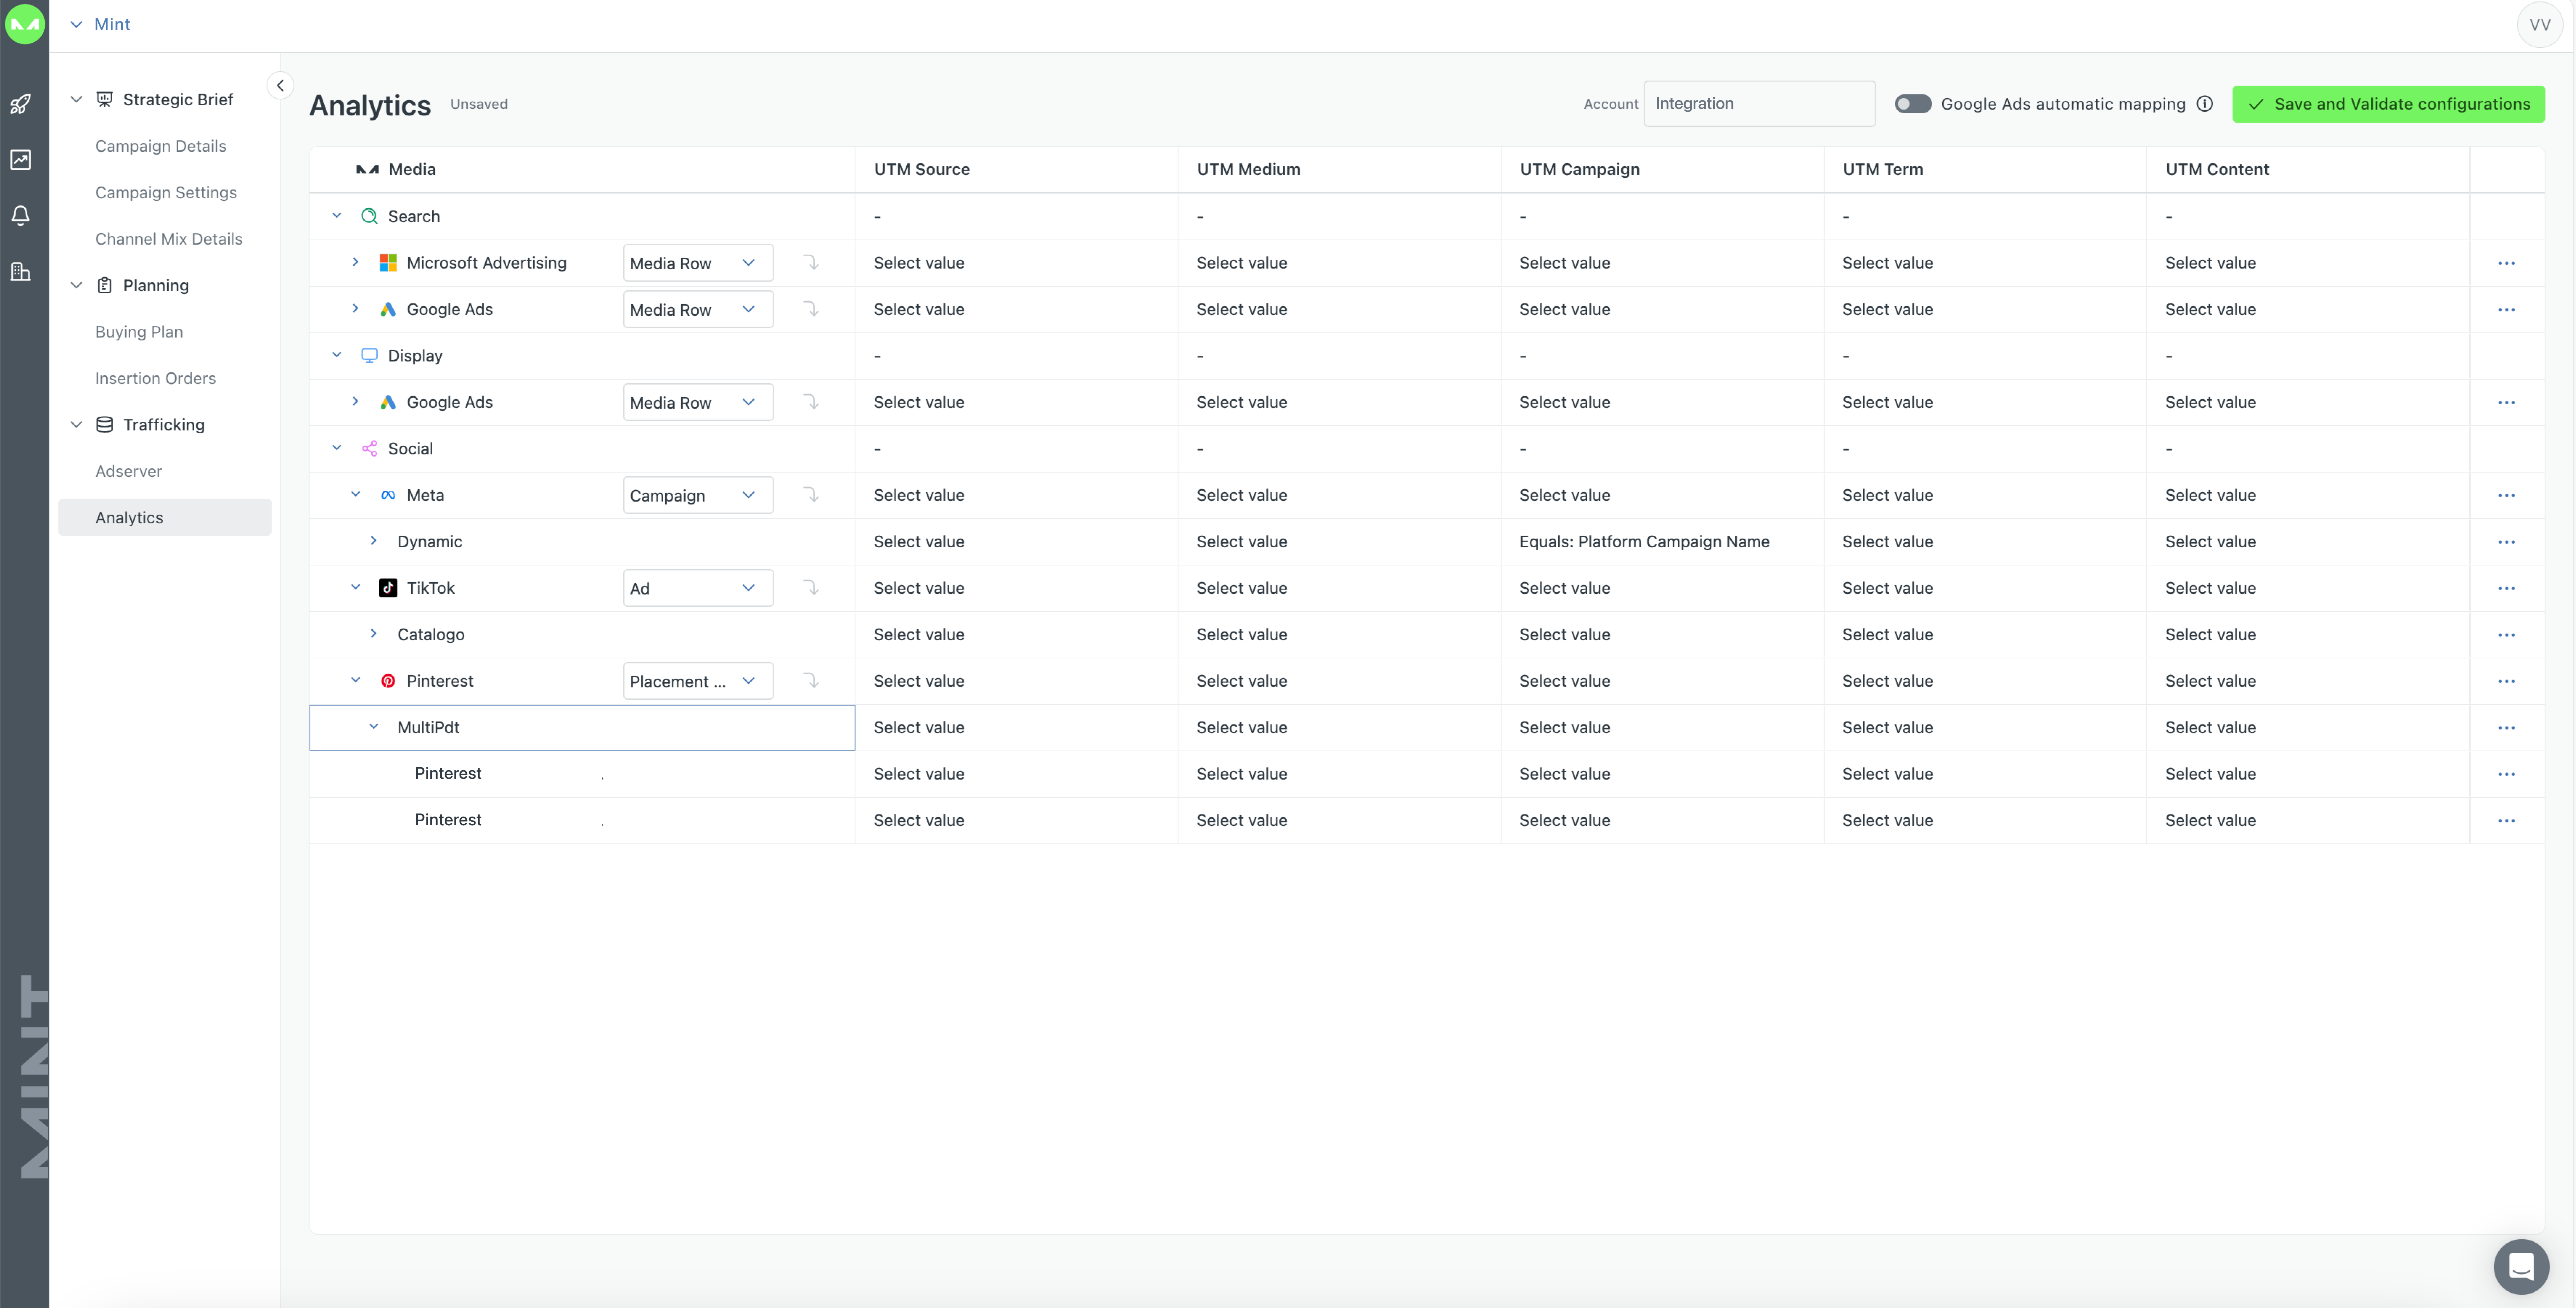Open the chart analytics sidebar icon
Viewport: 2576px width, 1308px height.
20,160
